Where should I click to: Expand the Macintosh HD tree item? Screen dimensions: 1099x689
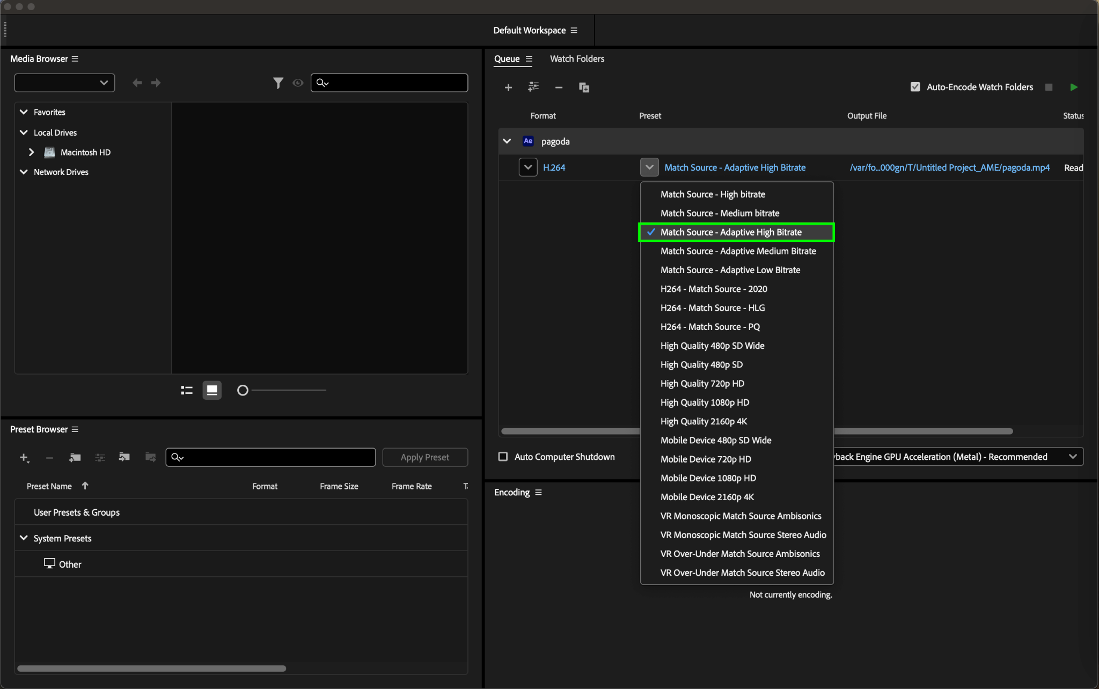(32, 152)
